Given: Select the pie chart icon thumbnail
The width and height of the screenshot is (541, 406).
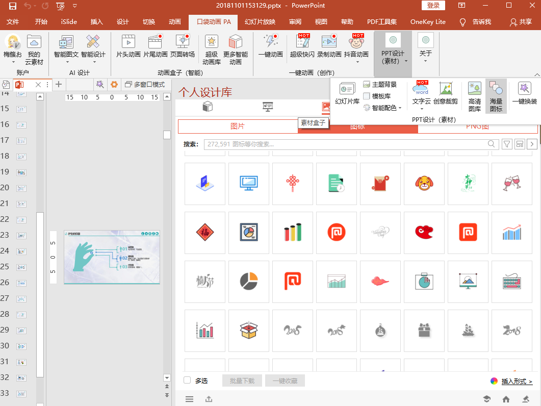Looking at the screenshot, I should 249,282.
